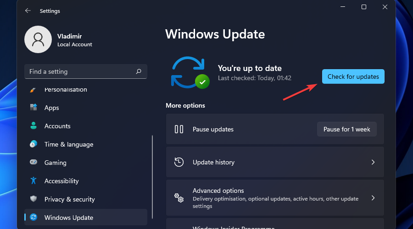Open Accounts settings page
Screen dimensions: 413x229
86,126
